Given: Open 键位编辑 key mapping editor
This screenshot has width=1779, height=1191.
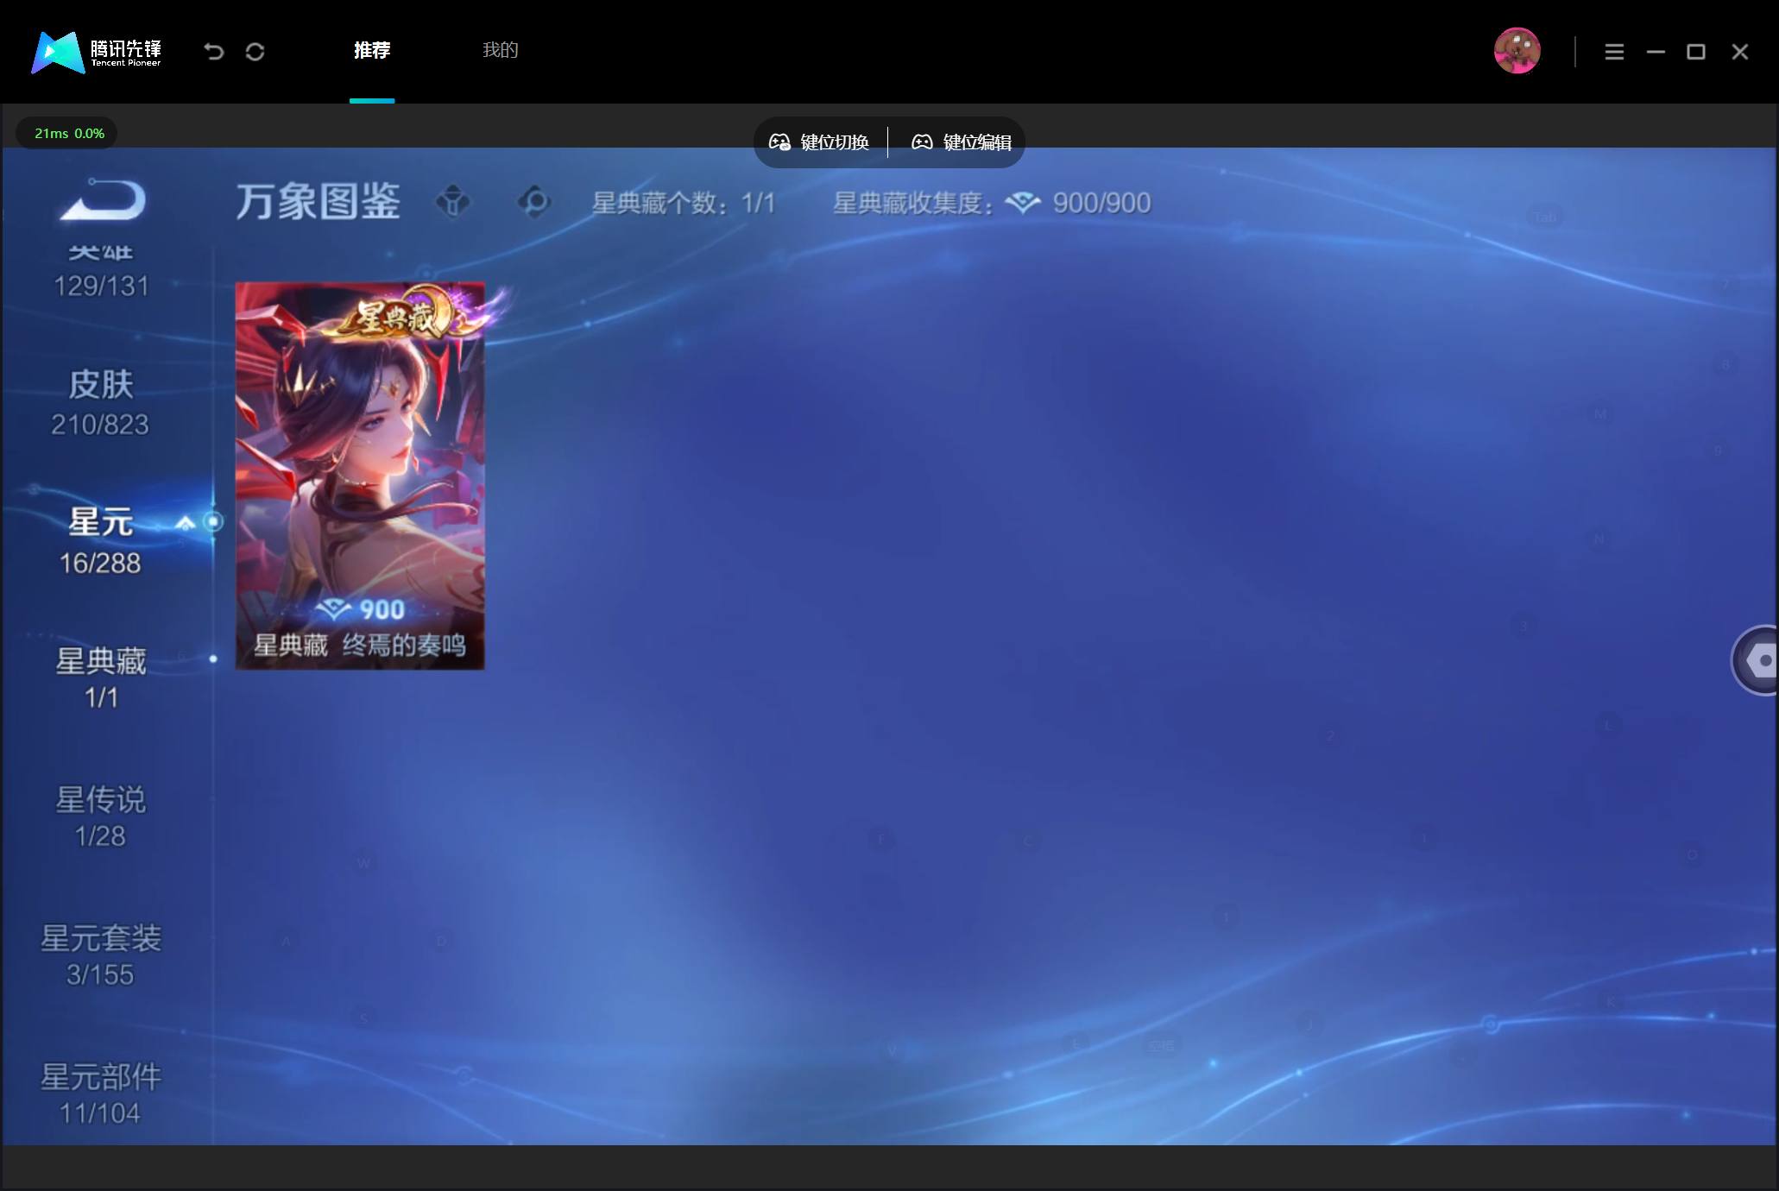Looking at the screenshot, I should (962, 142).
